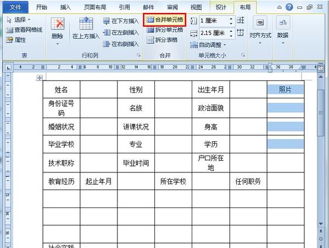The image size is (329, 248).
Task: Click the 毕业学校 graduation school cell
Action: tap(62, 144)
